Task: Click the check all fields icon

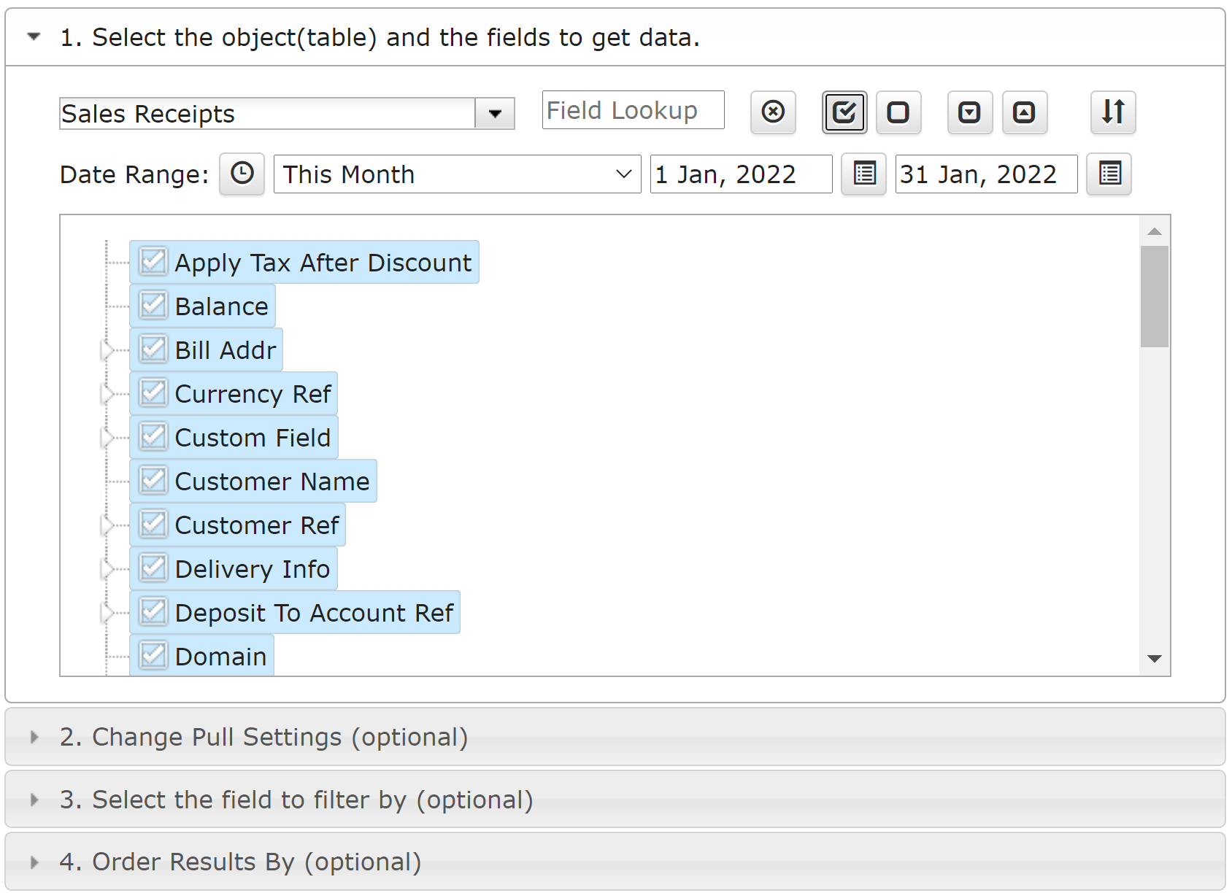Action: point(844,112)
